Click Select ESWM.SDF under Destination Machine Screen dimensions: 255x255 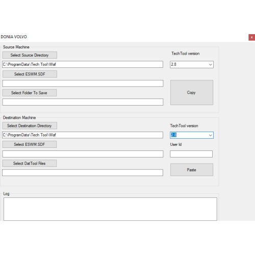tap(30, 144)
